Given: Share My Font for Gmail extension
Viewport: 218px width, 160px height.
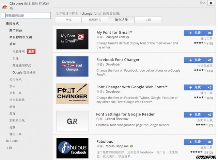Looking at the screenshot, I should [209, 33].
